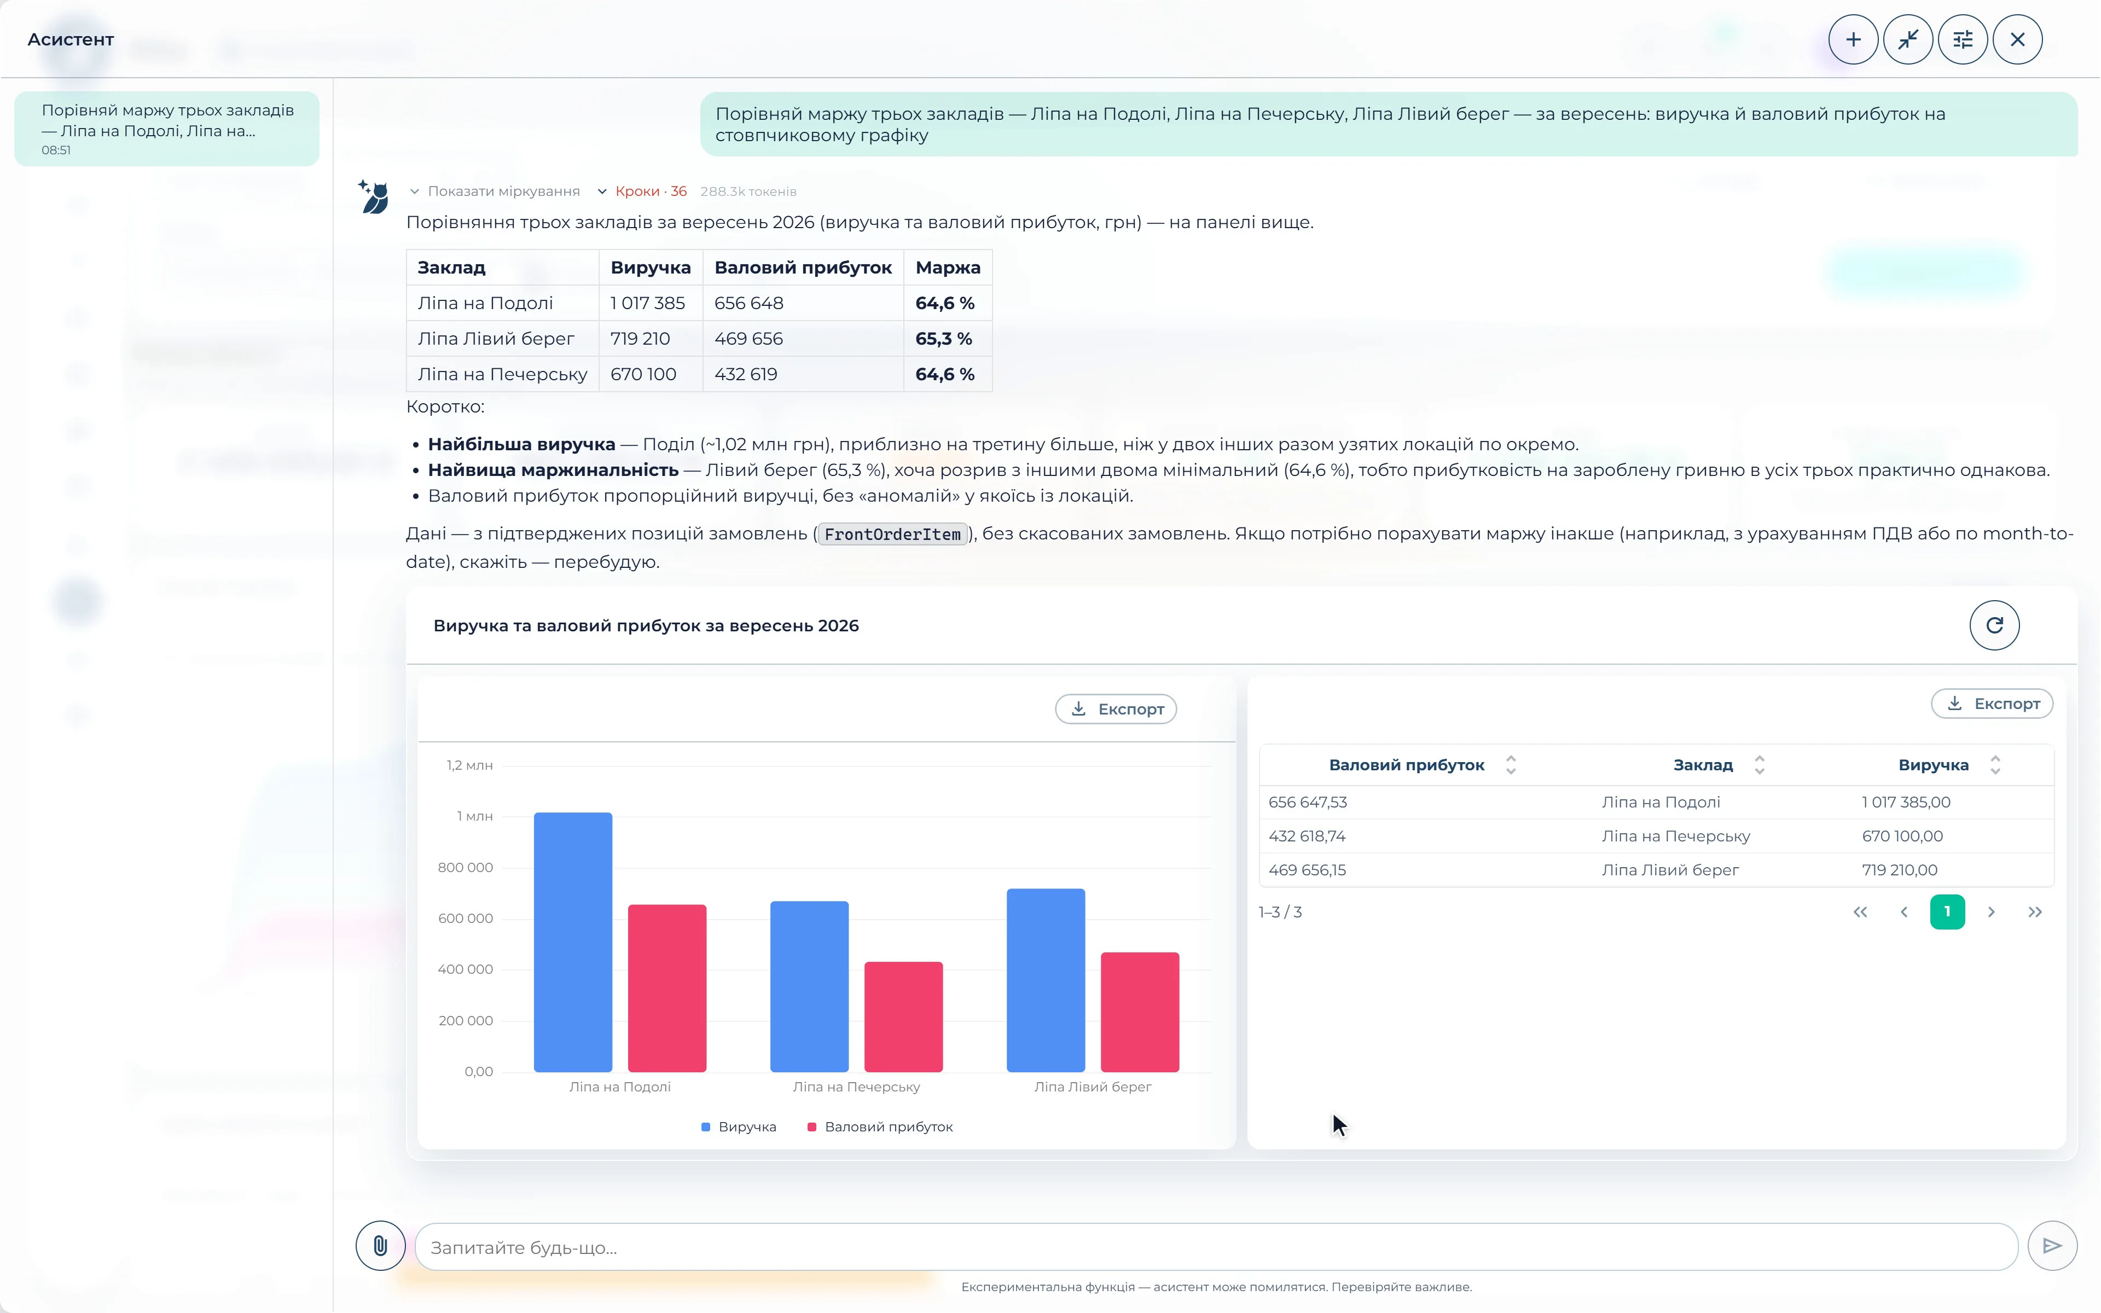Click the chart title 'Виручка та валовий прибуток за вересень 2026'
2101x1313 pixels.
tap(646, 626)
